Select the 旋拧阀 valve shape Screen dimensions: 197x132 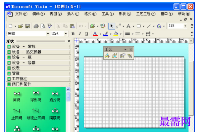pos(55,96)
